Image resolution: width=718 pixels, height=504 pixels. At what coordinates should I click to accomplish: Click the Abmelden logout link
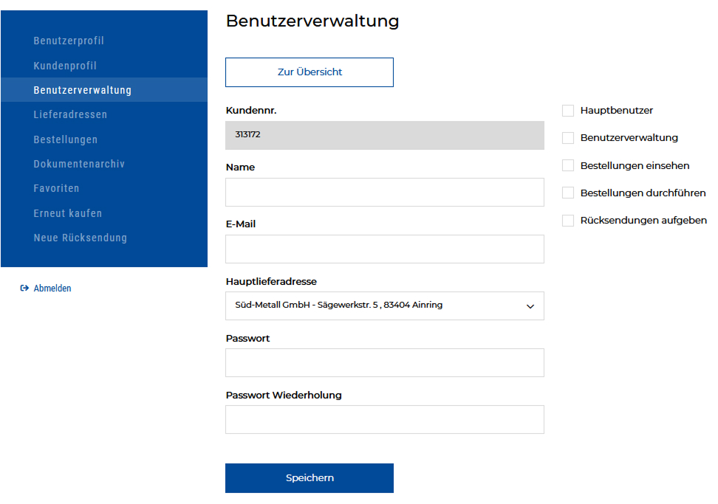tap(52, 289)
